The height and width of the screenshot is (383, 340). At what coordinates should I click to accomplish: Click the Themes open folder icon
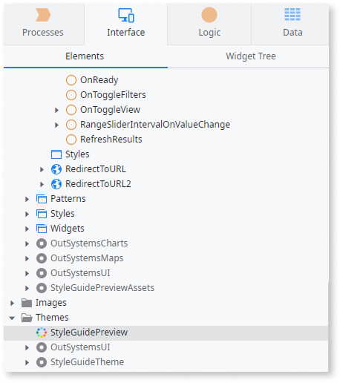pyautogui.click(x=27, y=318)
